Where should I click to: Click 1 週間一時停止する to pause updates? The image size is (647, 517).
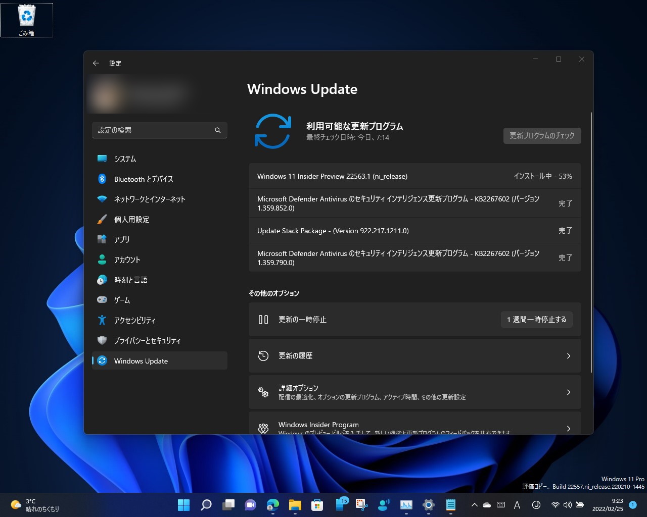tap(536, 319)
